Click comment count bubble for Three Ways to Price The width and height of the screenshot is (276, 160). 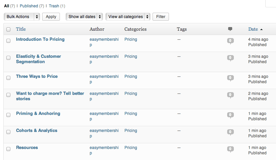pos(230,78)
